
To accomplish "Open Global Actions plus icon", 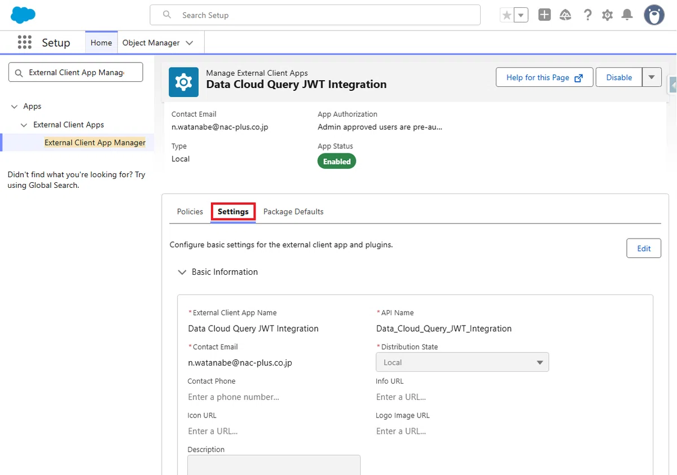I will [544, 15].
